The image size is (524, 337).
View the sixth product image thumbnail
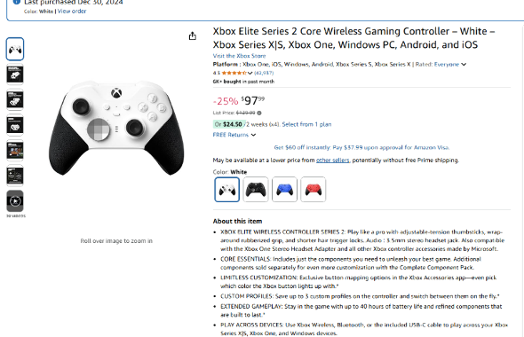coord(15,176)
